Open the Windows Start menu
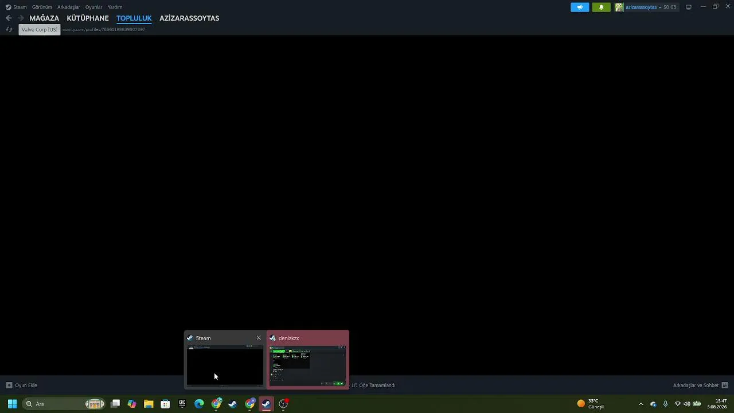This screenshot has height=413, width=734. (12, 404)
